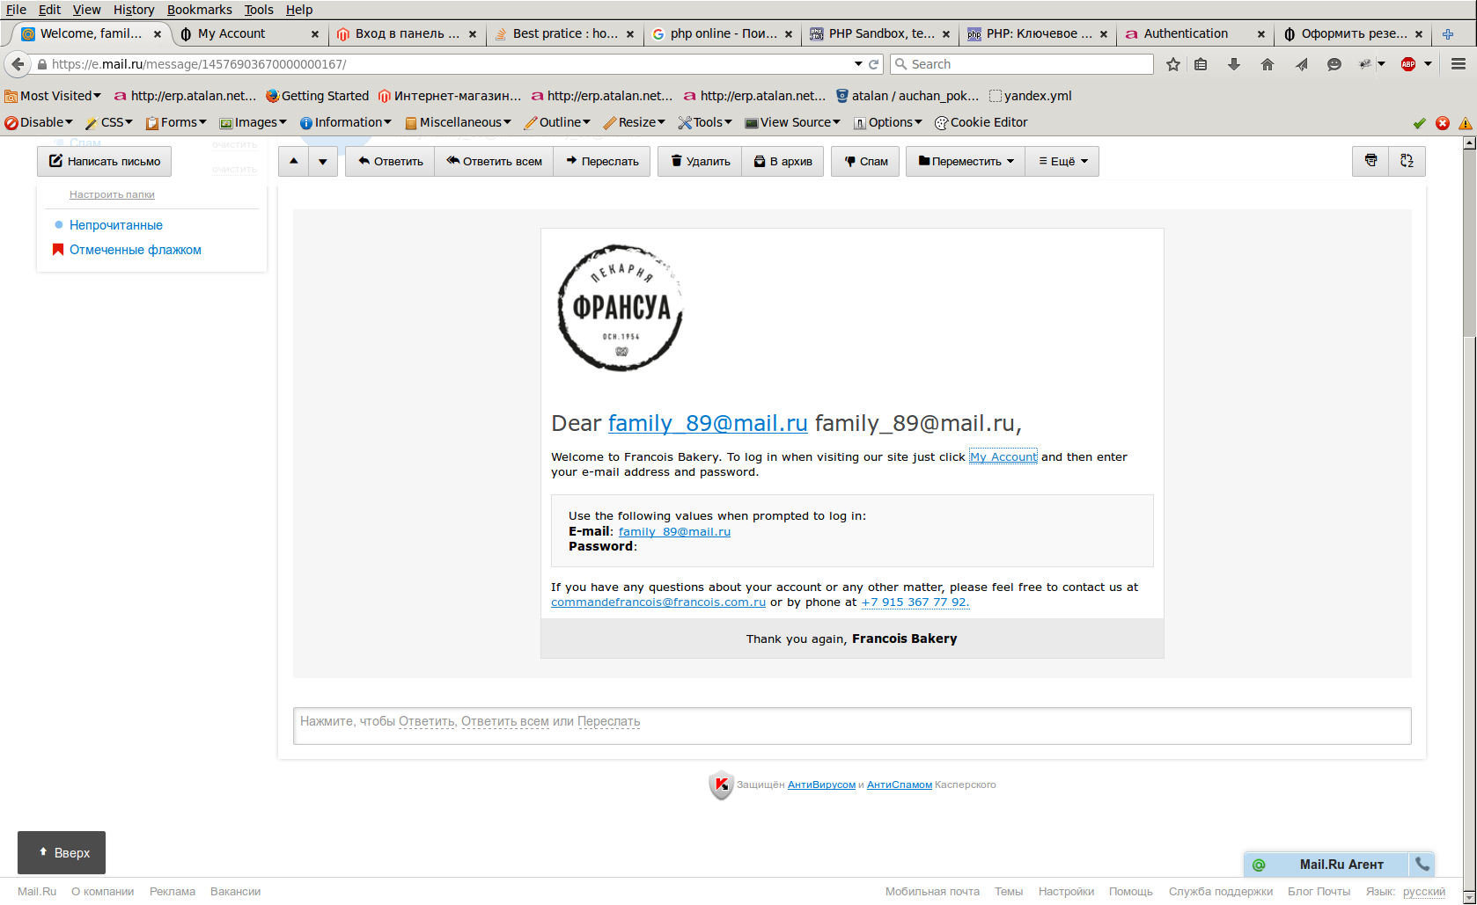Expand the Miscellaneous web developer menu
This screenshot has height=905, width=1477.
click(x=458, y=122)
